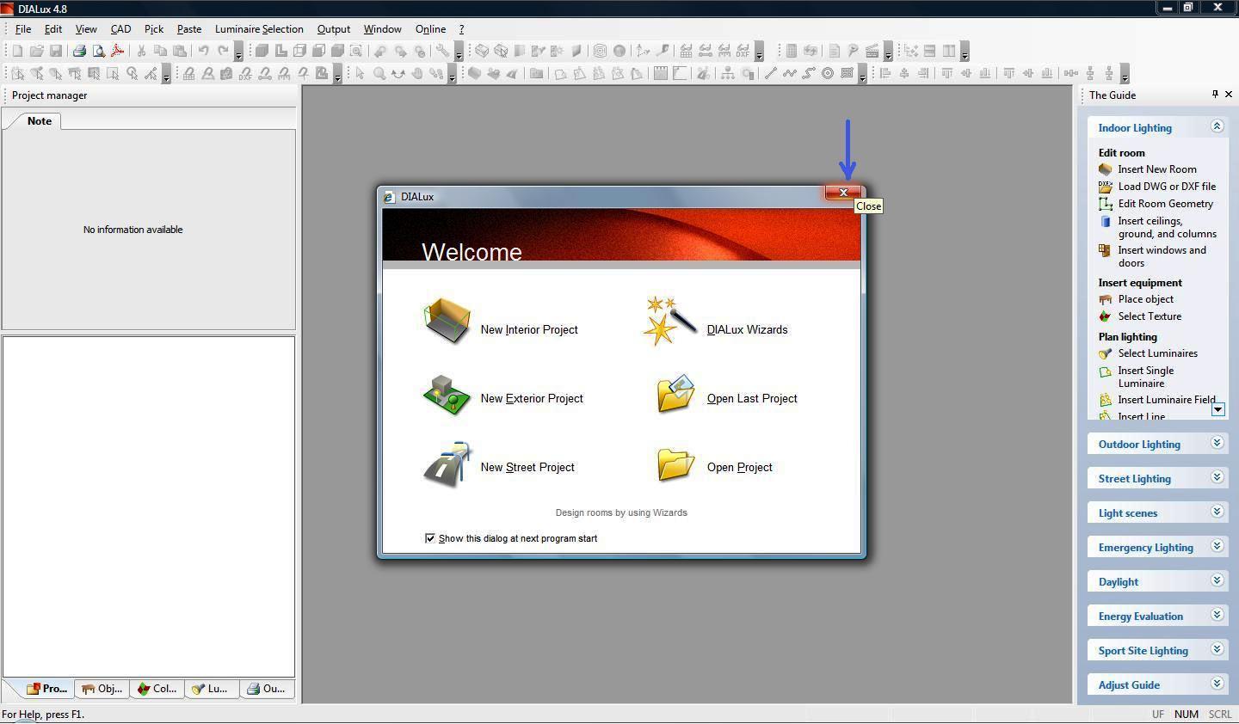1239x724 pixels.
Task: Switch to the Ou... bottom tab
Action: (266, 689)
